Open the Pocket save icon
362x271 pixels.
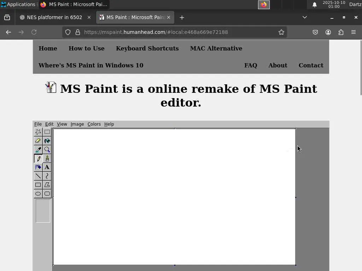coord(315,32)
